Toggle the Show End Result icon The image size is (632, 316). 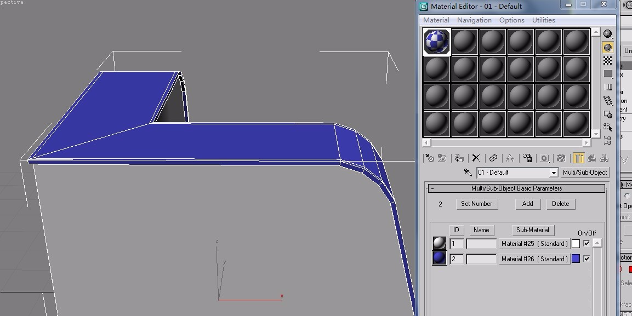(x=578, y=158)
